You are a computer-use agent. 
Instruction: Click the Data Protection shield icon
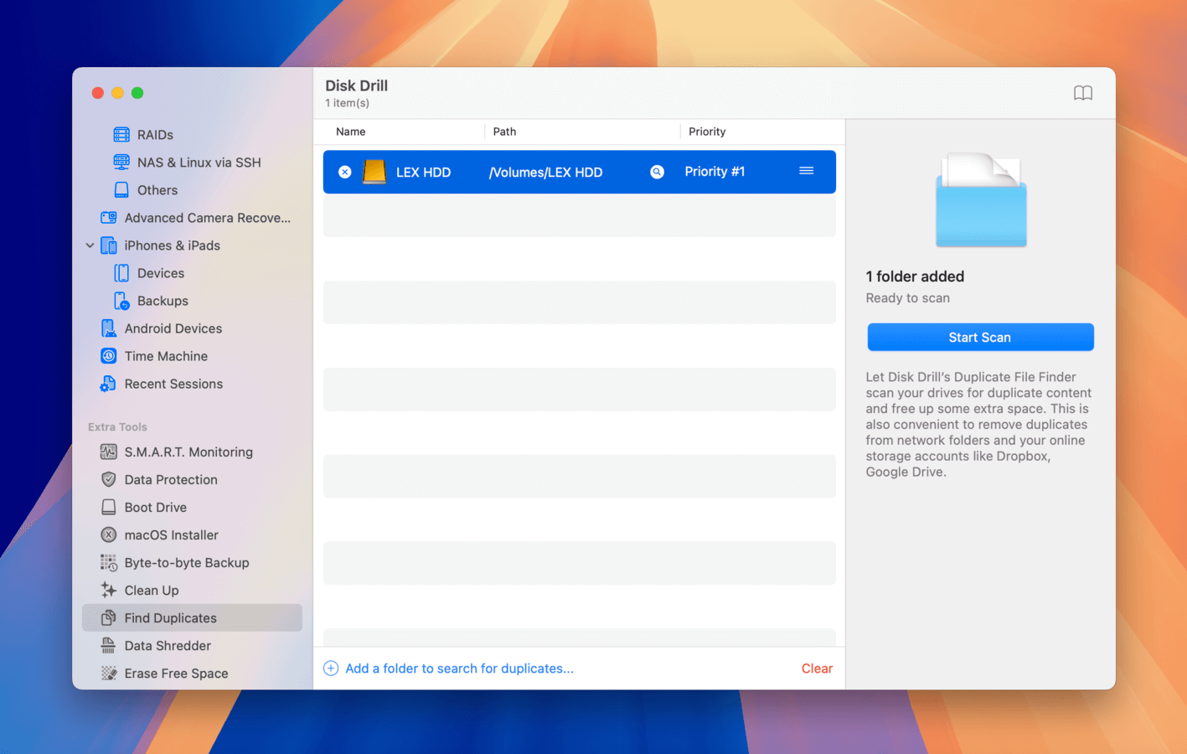click(109, 480)
